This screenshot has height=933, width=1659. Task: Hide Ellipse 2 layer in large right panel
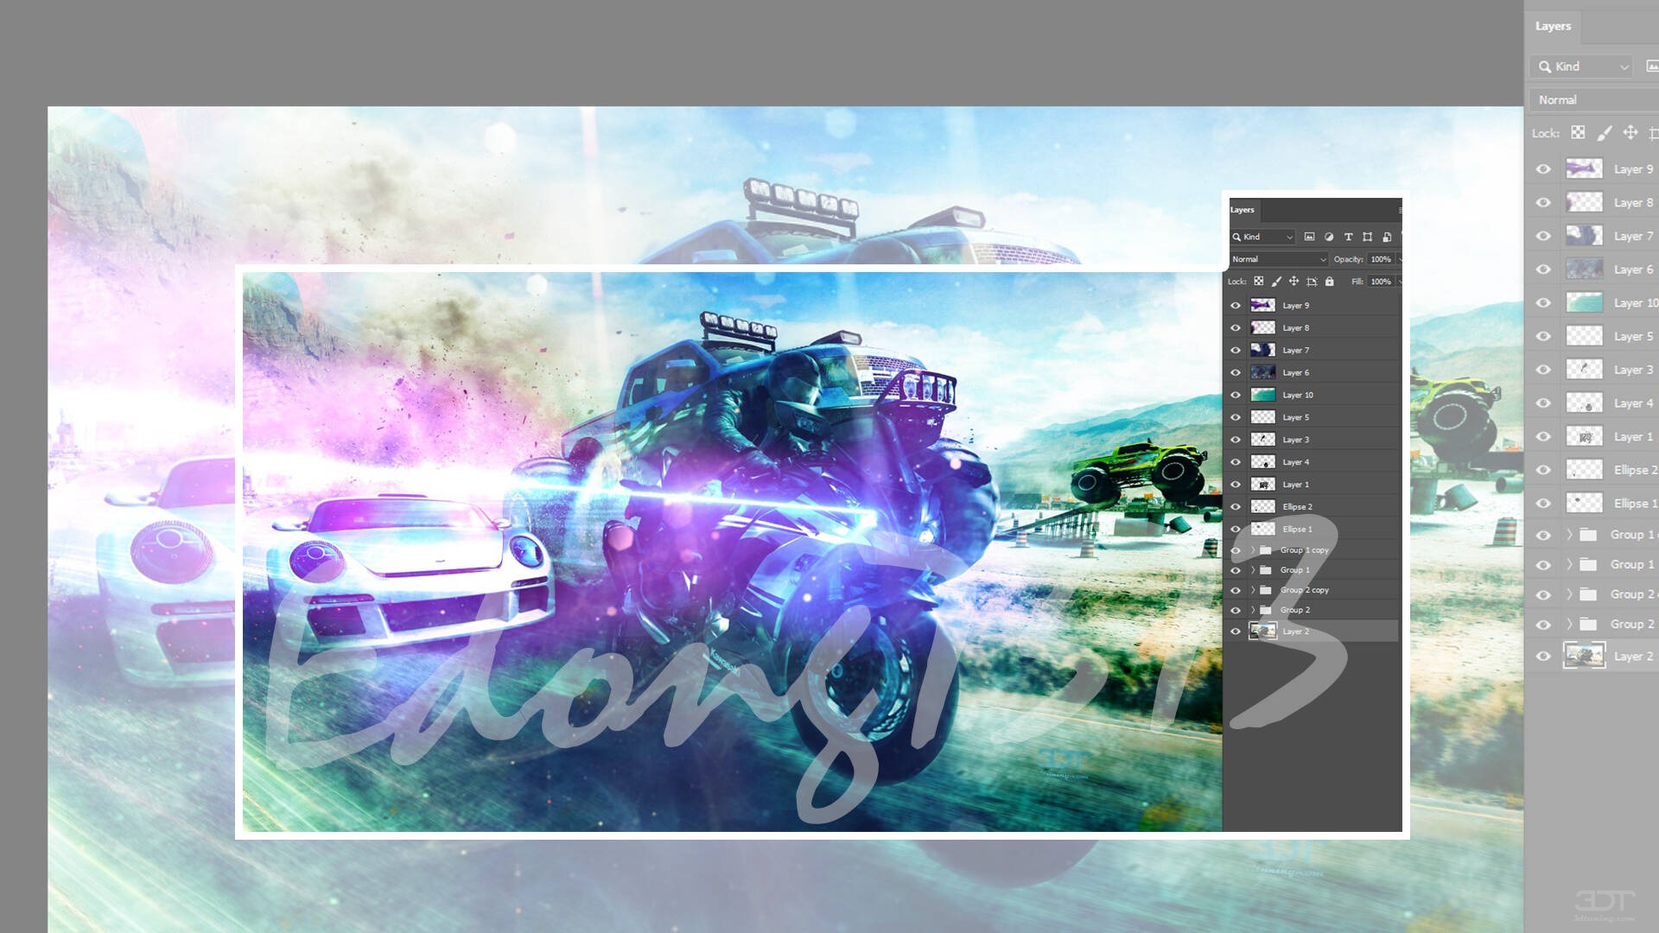click(1543, 470)
